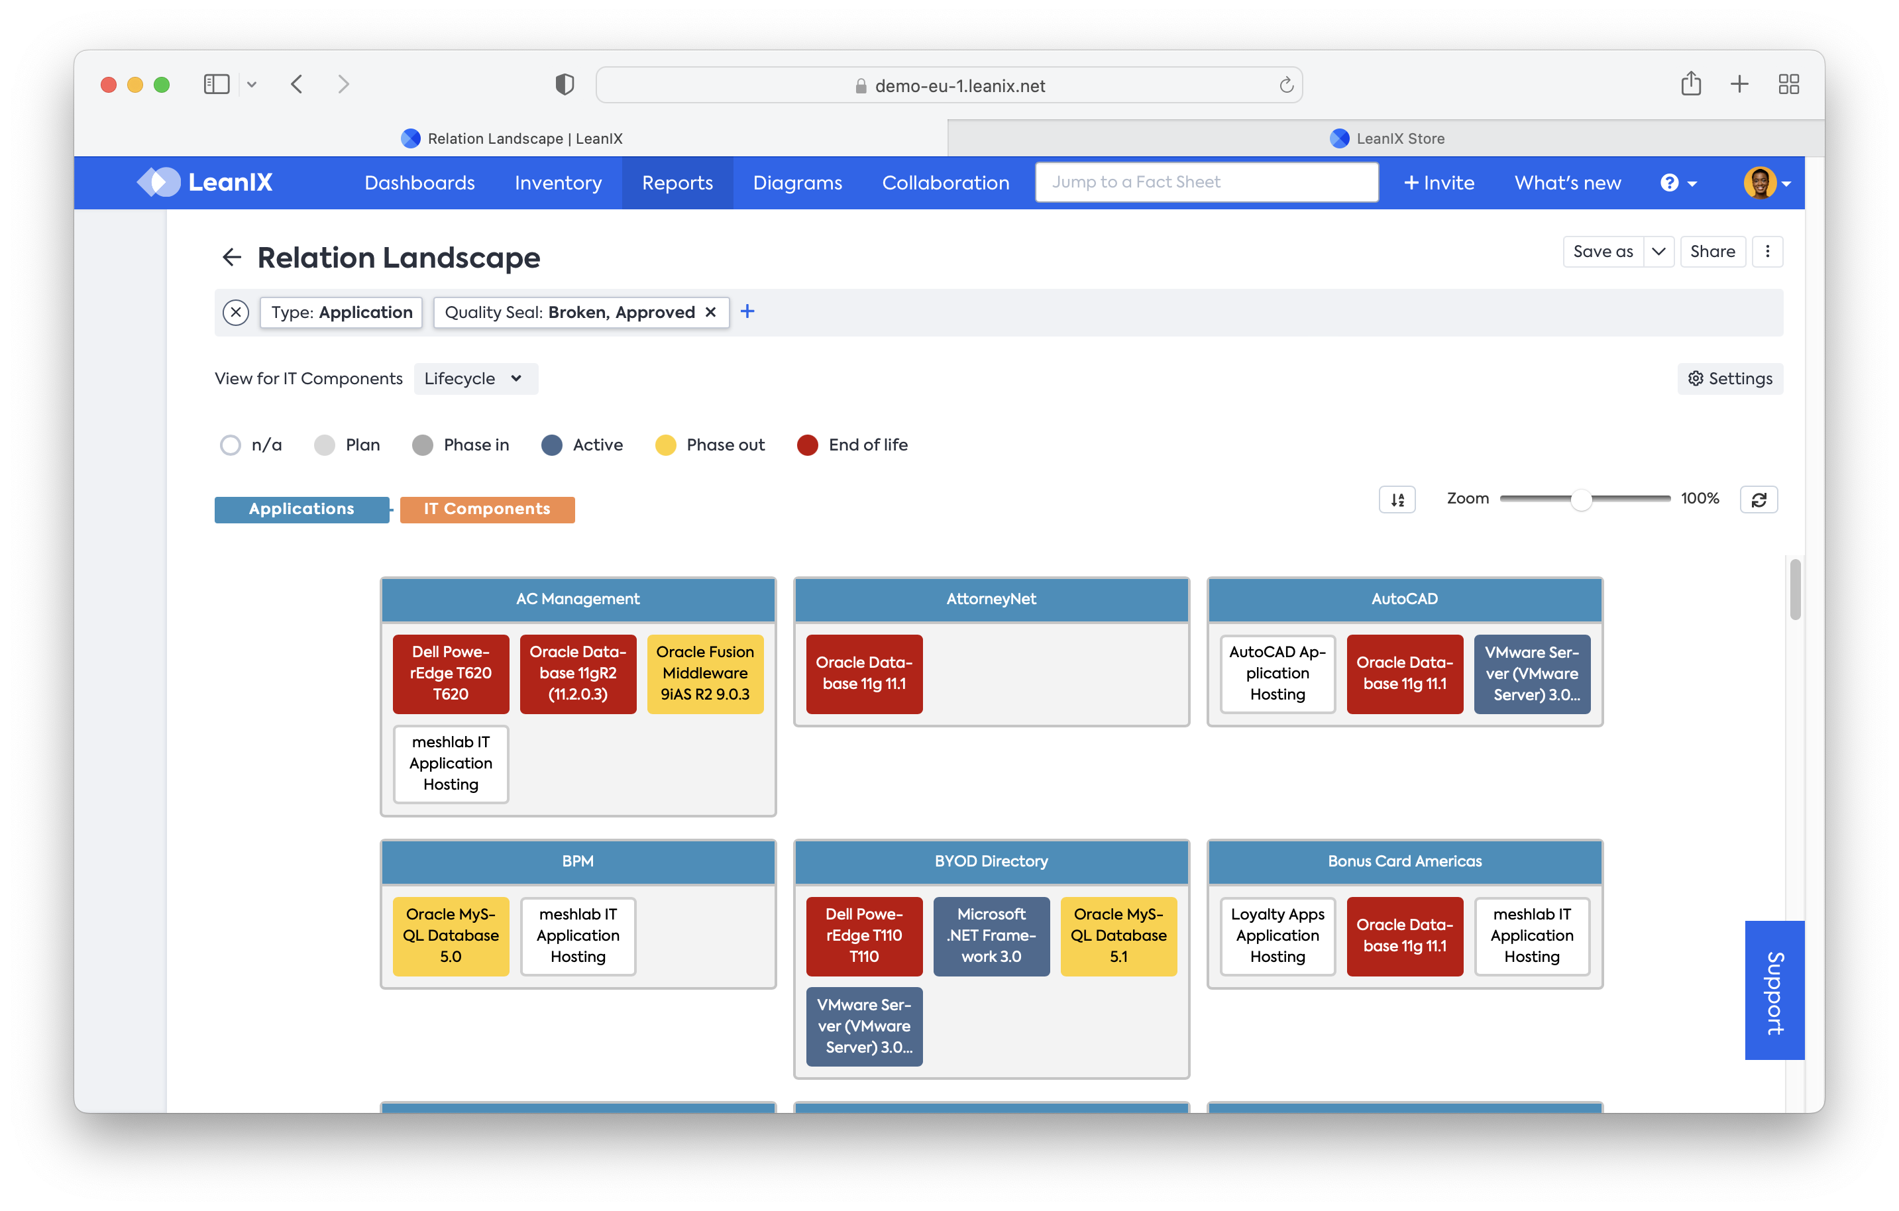Screen dimensions: 1899x1211
Task: Click the sort order icon near Zoom
Action: tap(1397, 499)
